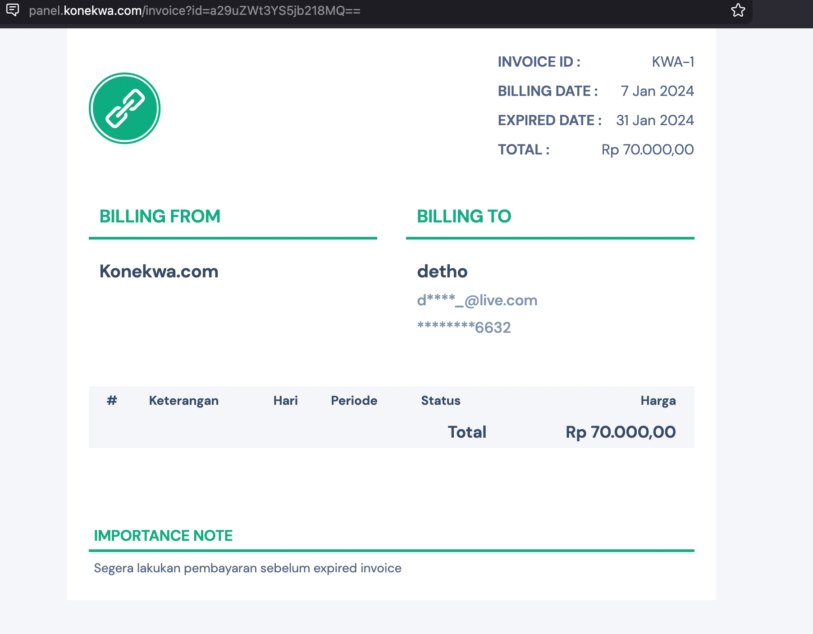Open the site info icon in address bar
This screenshot has height=634, width=813.
tap(13, 10)
